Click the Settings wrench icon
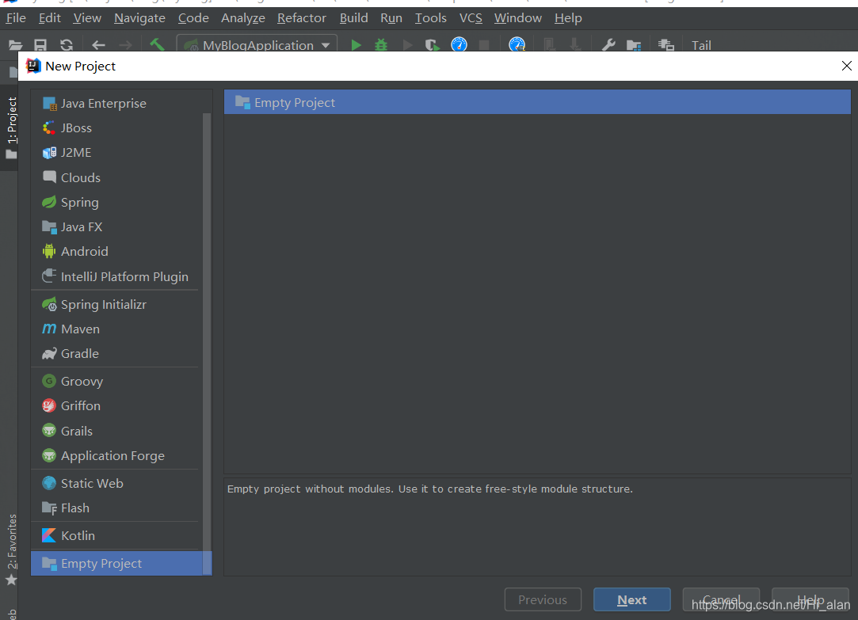This screenshot has width=858, height=620. (x=608, y=45)
